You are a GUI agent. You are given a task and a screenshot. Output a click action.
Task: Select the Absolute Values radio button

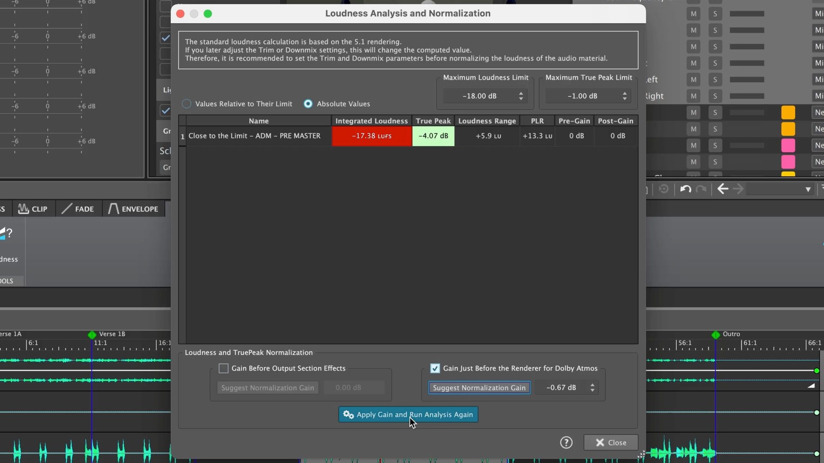coord(308,104)
